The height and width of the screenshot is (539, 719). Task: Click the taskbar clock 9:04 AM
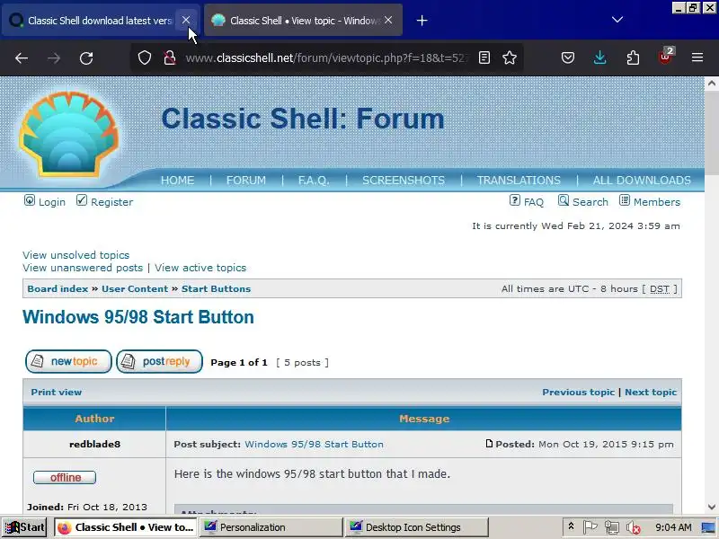click(673, 527)
